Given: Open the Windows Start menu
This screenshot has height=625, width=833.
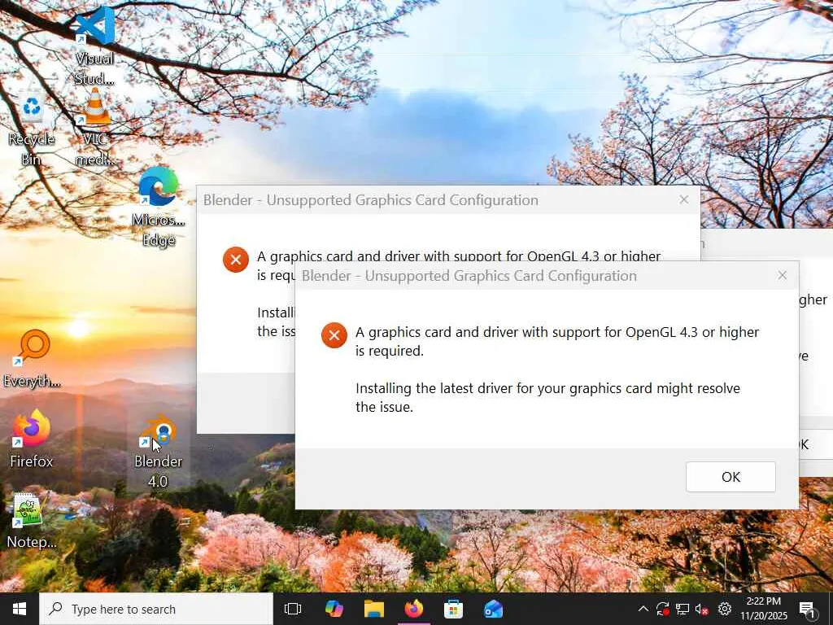Looking at the screenshot, I should point(20,609).
